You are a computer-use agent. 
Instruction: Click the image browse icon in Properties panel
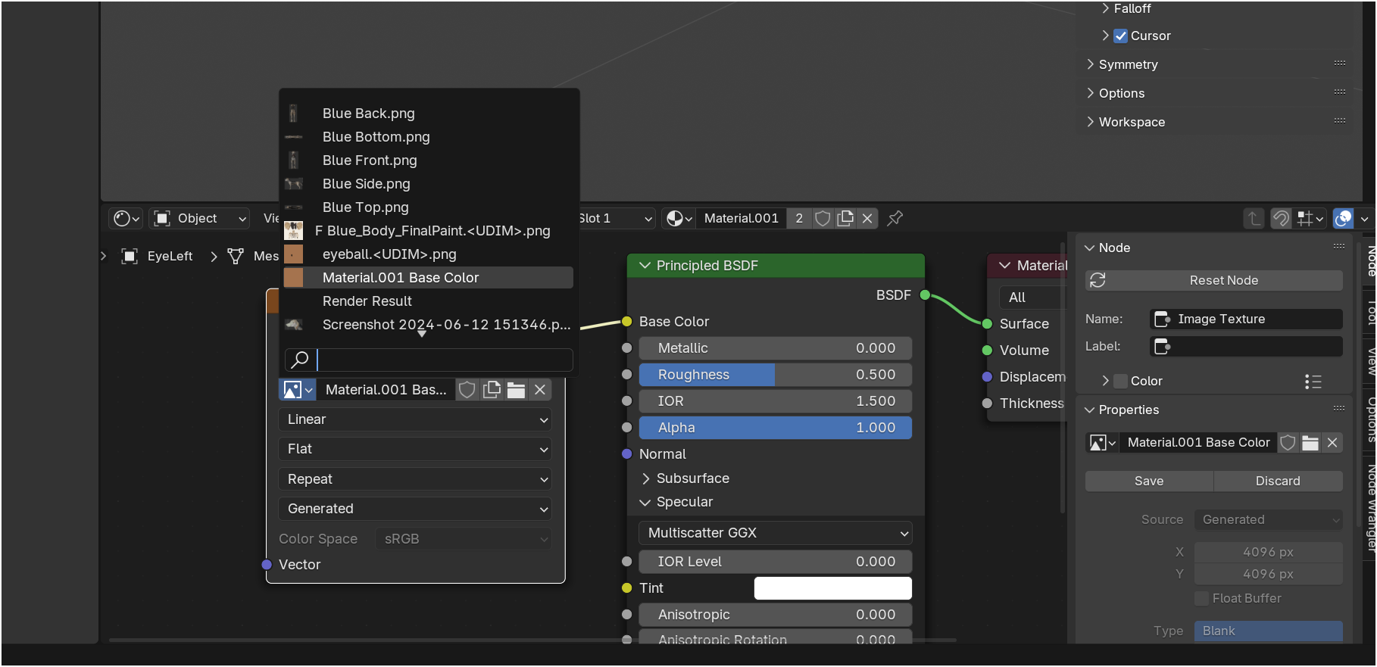coord(1102,443)
